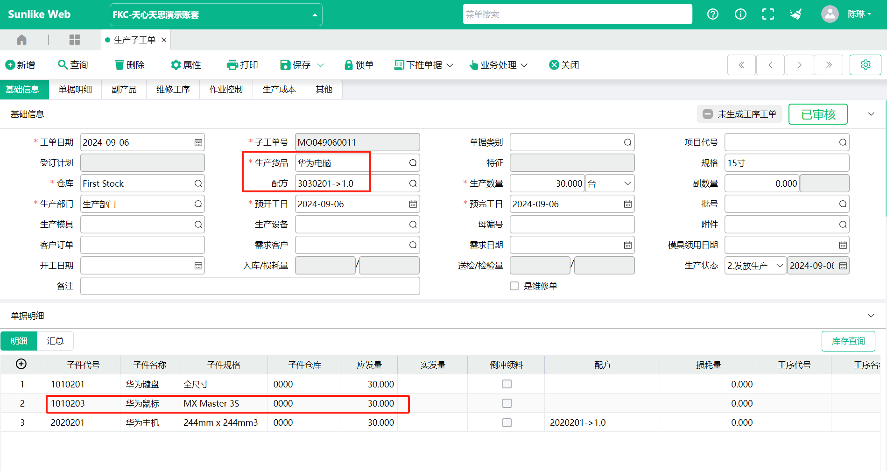Click the help question mark icon
Viewport: 887px width, 471px height.
(x=712, y=14)
